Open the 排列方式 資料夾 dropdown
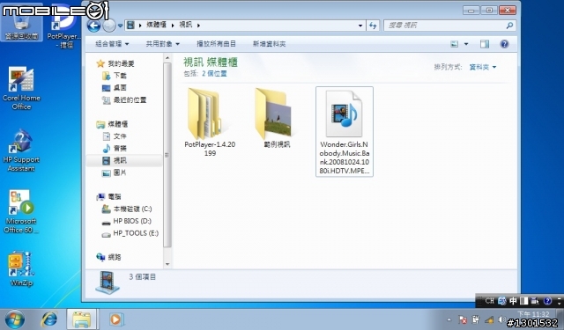 483,67
